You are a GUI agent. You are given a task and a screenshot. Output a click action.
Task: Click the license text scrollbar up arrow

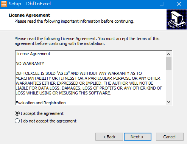pos(168,54)
